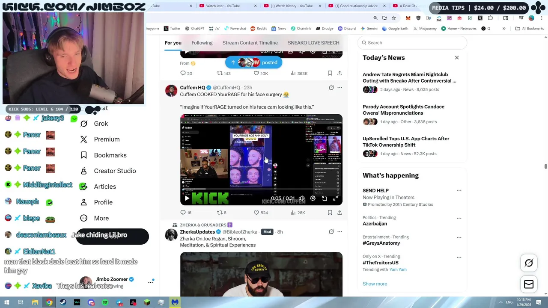
Task: Reply to top post with 20 replies
Action: tap(186, 74)
